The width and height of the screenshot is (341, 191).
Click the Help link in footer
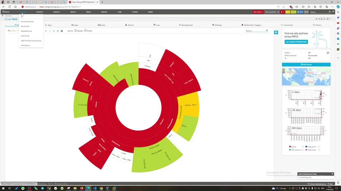[331, 184]
